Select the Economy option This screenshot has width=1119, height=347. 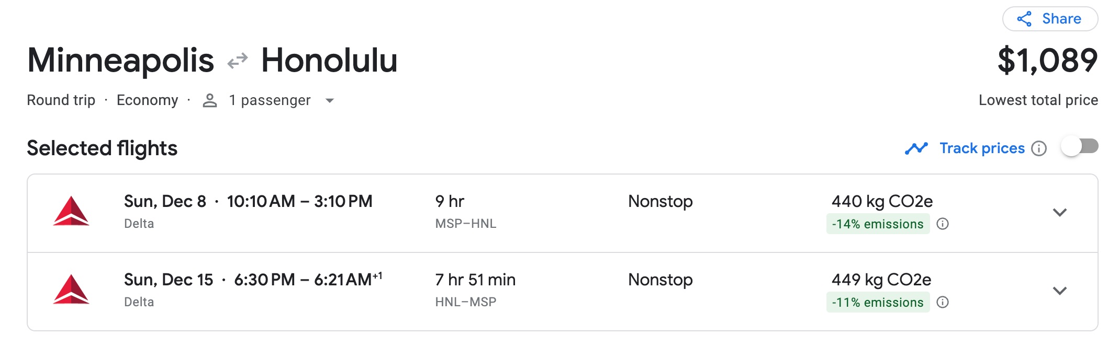[148, 100]
